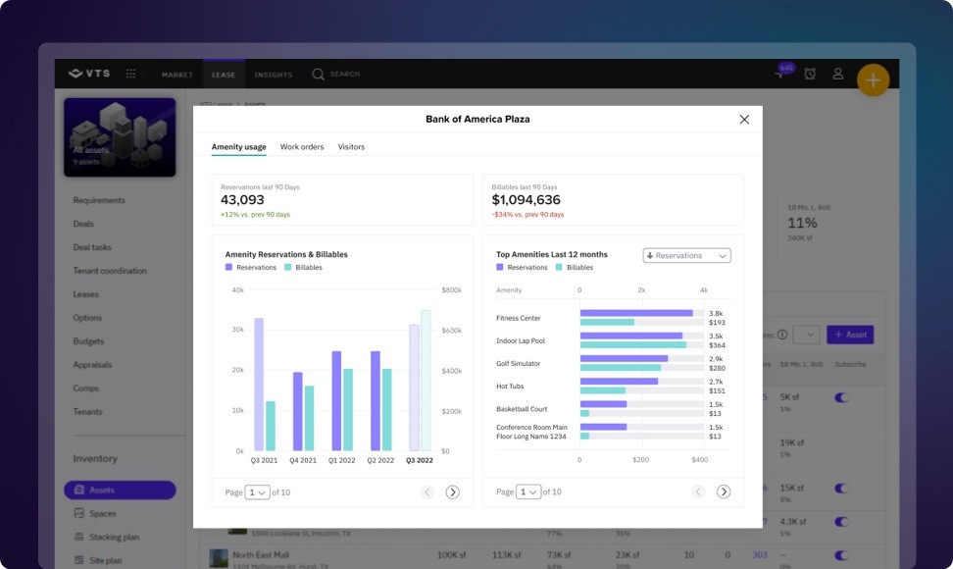This screenshot has height=569, width=953.
Task: Click the 43,093 reservations value
Action: [242, 200]
